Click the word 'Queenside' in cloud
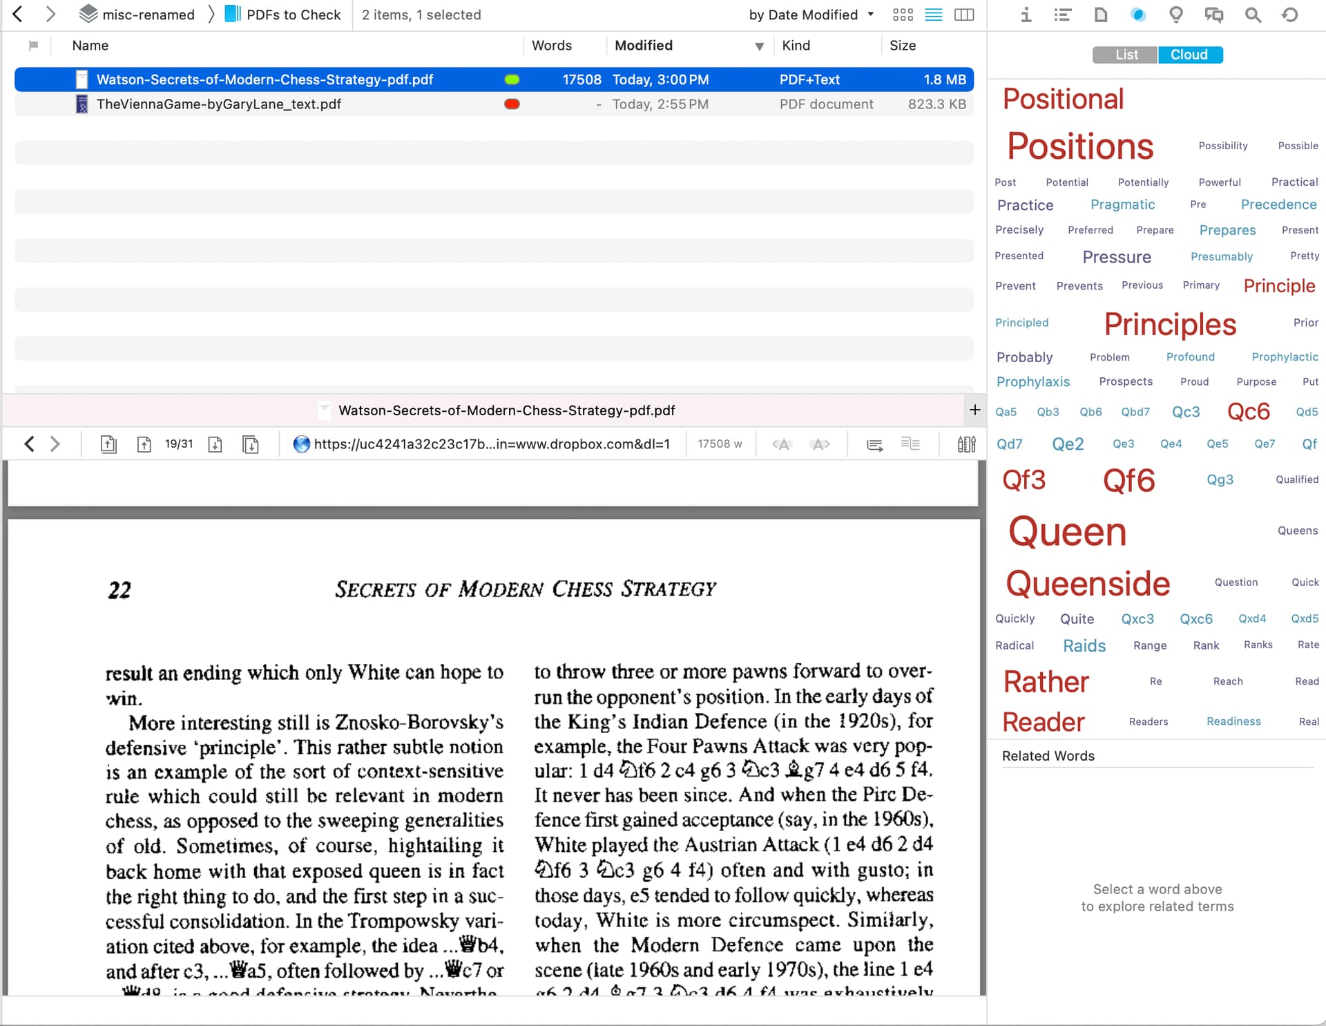This screenshot has width=1326, height=1026. 1088,584
